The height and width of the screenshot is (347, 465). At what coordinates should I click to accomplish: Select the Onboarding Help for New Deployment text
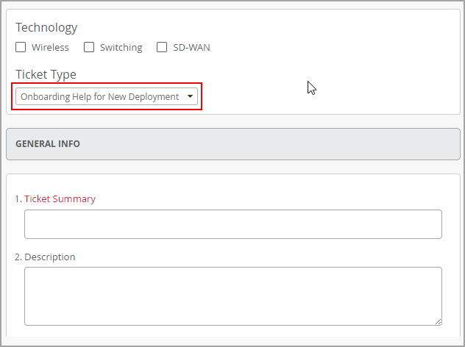point(99,96)
